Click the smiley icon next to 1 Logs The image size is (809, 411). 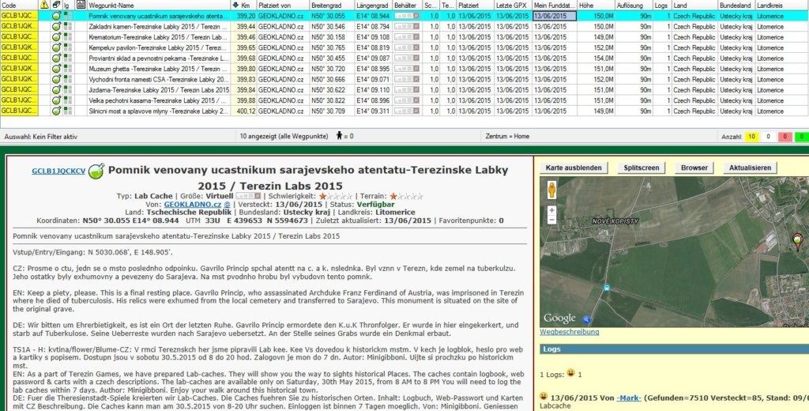(570, 373)
